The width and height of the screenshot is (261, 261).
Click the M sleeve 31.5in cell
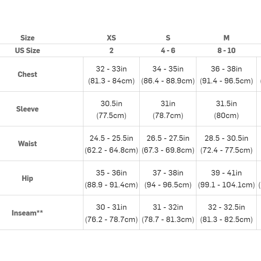226,109
